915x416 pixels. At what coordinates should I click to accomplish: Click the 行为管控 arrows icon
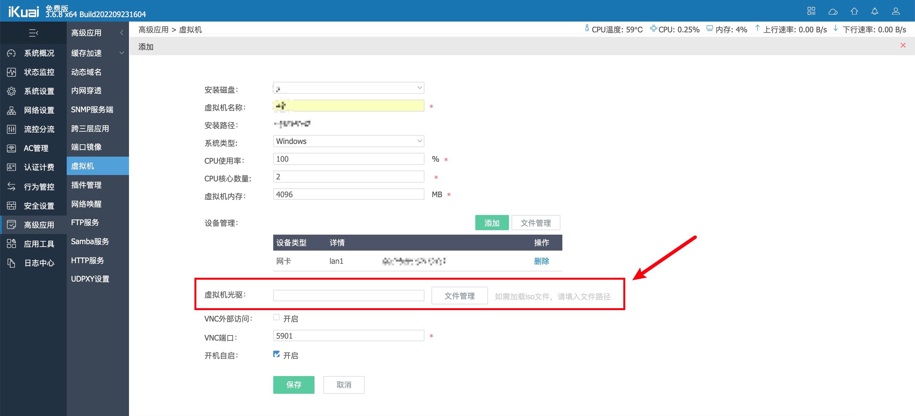tap(11, 186)
